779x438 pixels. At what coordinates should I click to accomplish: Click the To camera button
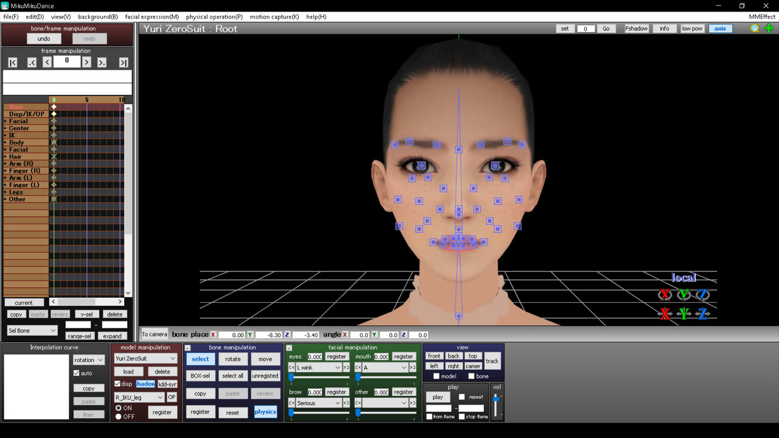pos(155,334)
